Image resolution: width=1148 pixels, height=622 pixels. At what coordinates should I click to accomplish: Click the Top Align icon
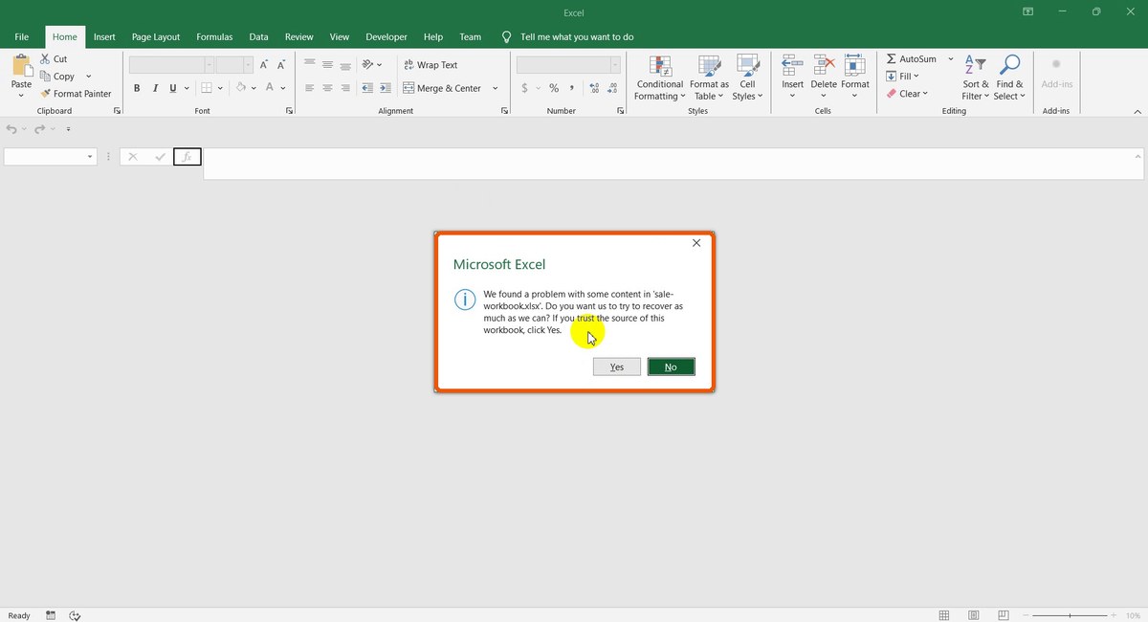click(x=309, y=65)
